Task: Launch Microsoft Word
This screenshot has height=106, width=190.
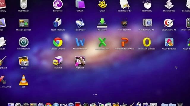Action: pos(80,42)
